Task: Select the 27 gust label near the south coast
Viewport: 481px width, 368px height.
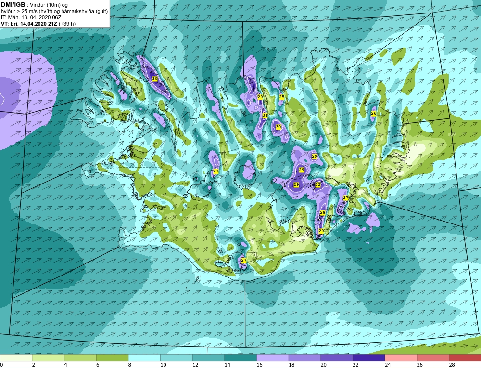Action: (243, 260)
